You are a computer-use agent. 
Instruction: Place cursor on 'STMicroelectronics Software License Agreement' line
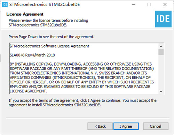[49, 46]
